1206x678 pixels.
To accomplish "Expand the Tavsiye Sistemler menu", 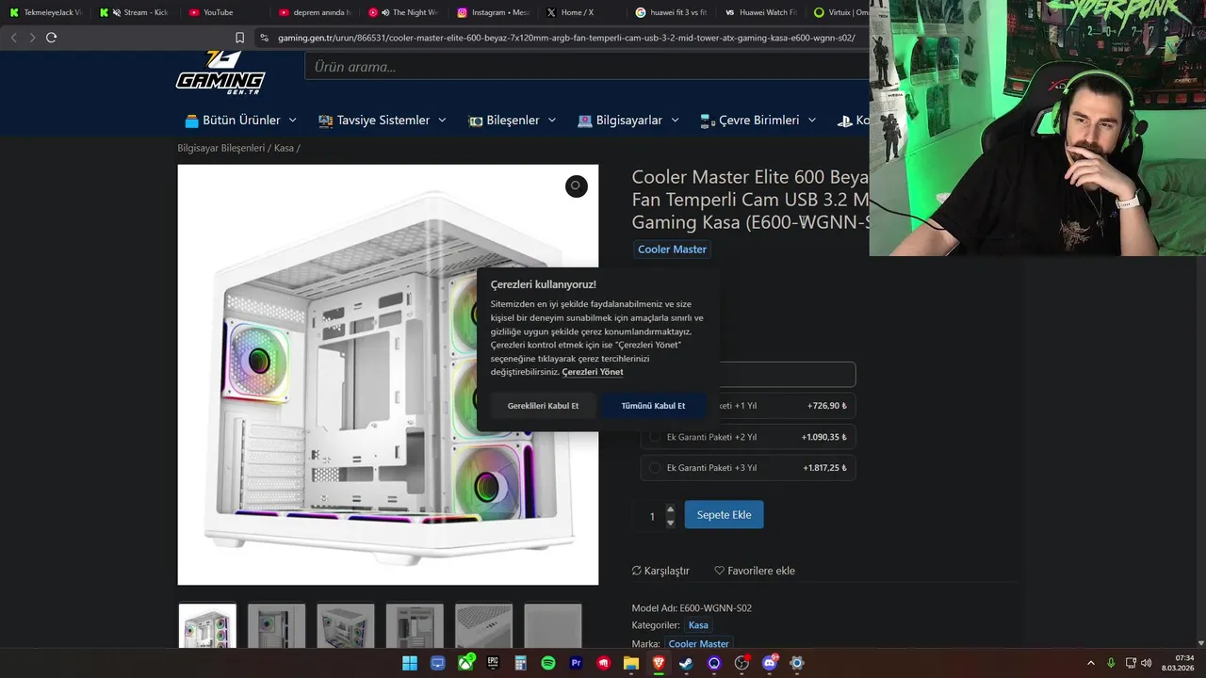I will tap(383, 121).
